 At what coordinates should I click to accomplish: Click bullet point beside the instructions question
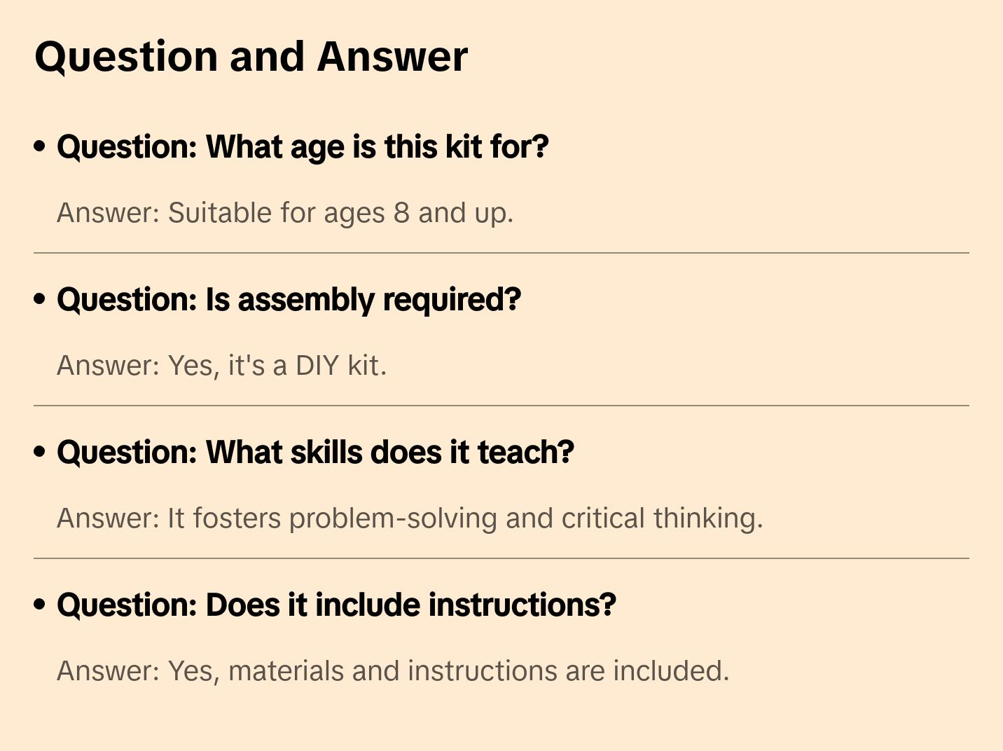tap(40, 605)
